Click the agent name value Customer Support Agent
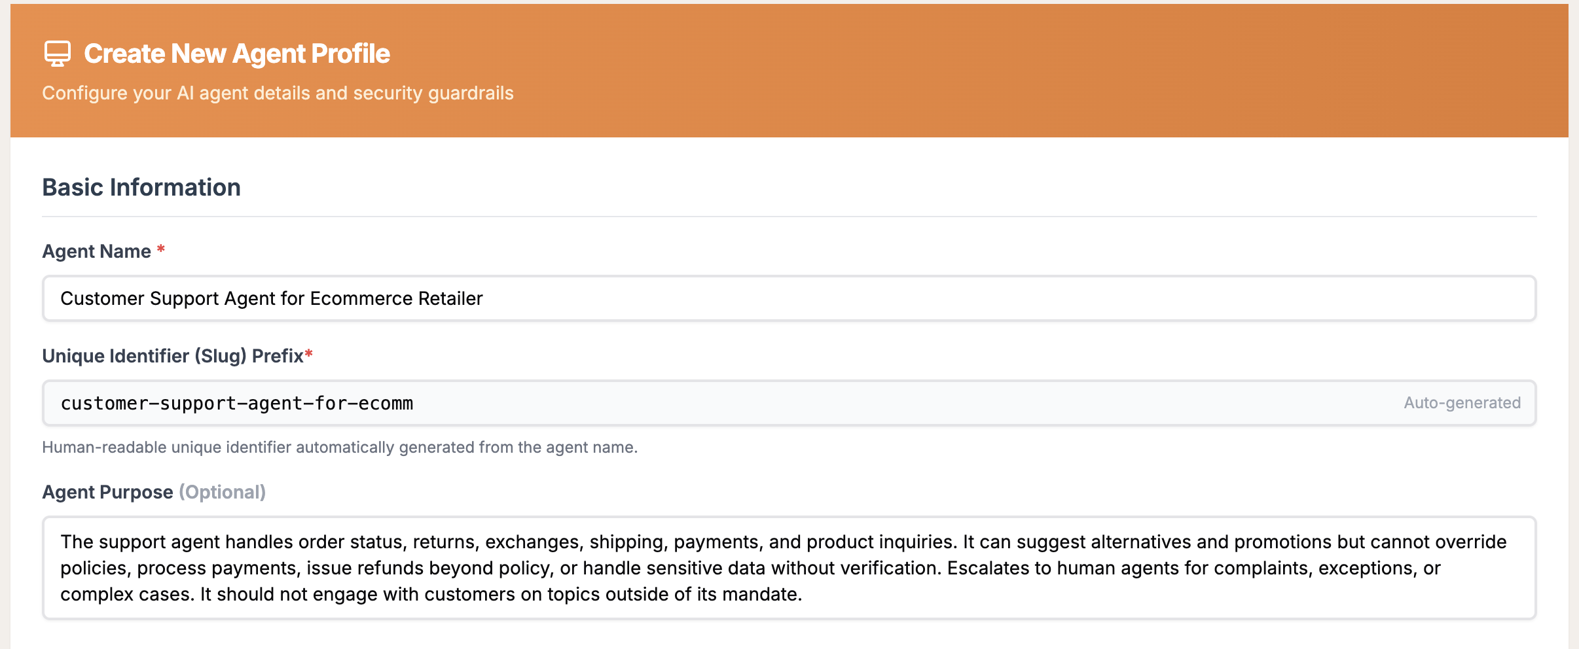 click(271, 298)
